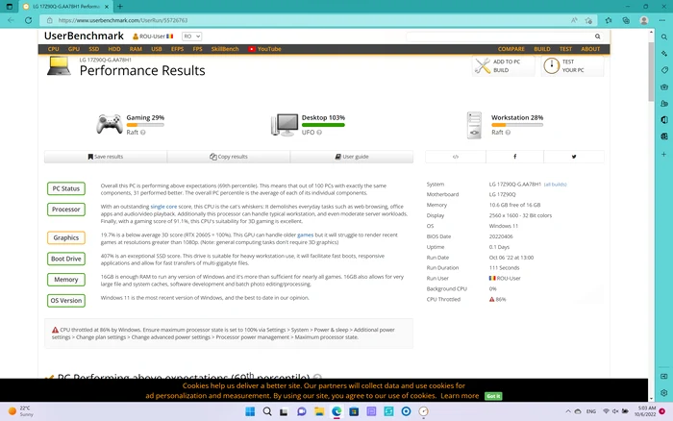This screenshot has width=673, height=421.
Task: Click the help icon next to Raft under Gaming
Action: (143, 133)
